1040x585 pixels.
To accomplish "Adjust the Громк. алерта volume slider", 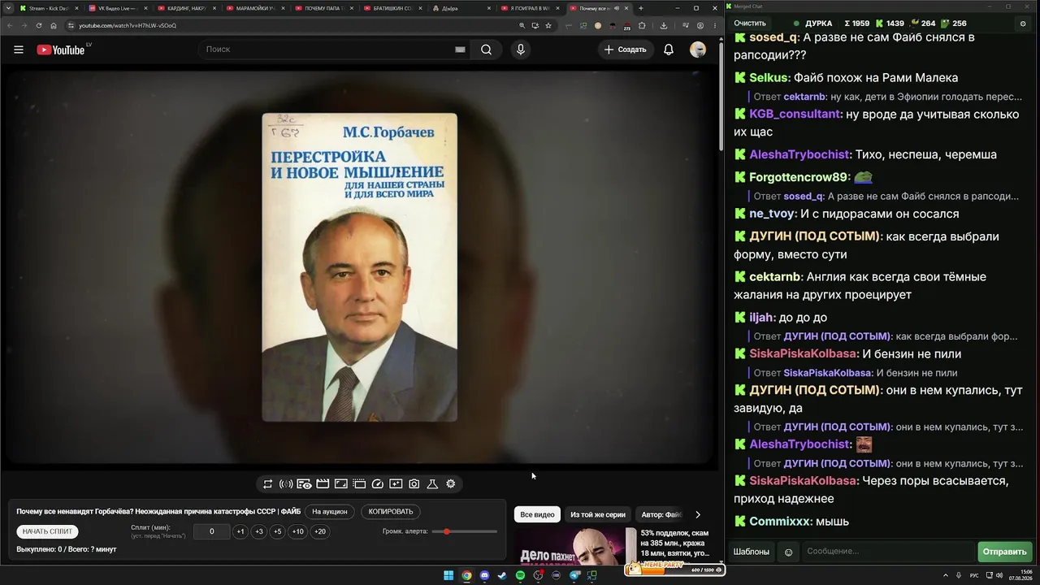I will click(465, 531).
